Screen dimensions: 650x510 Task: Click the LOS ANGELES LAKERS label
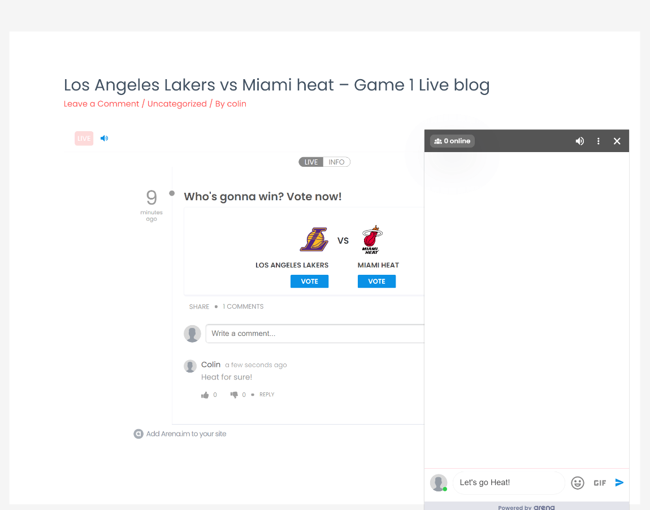tap(292, 265)
